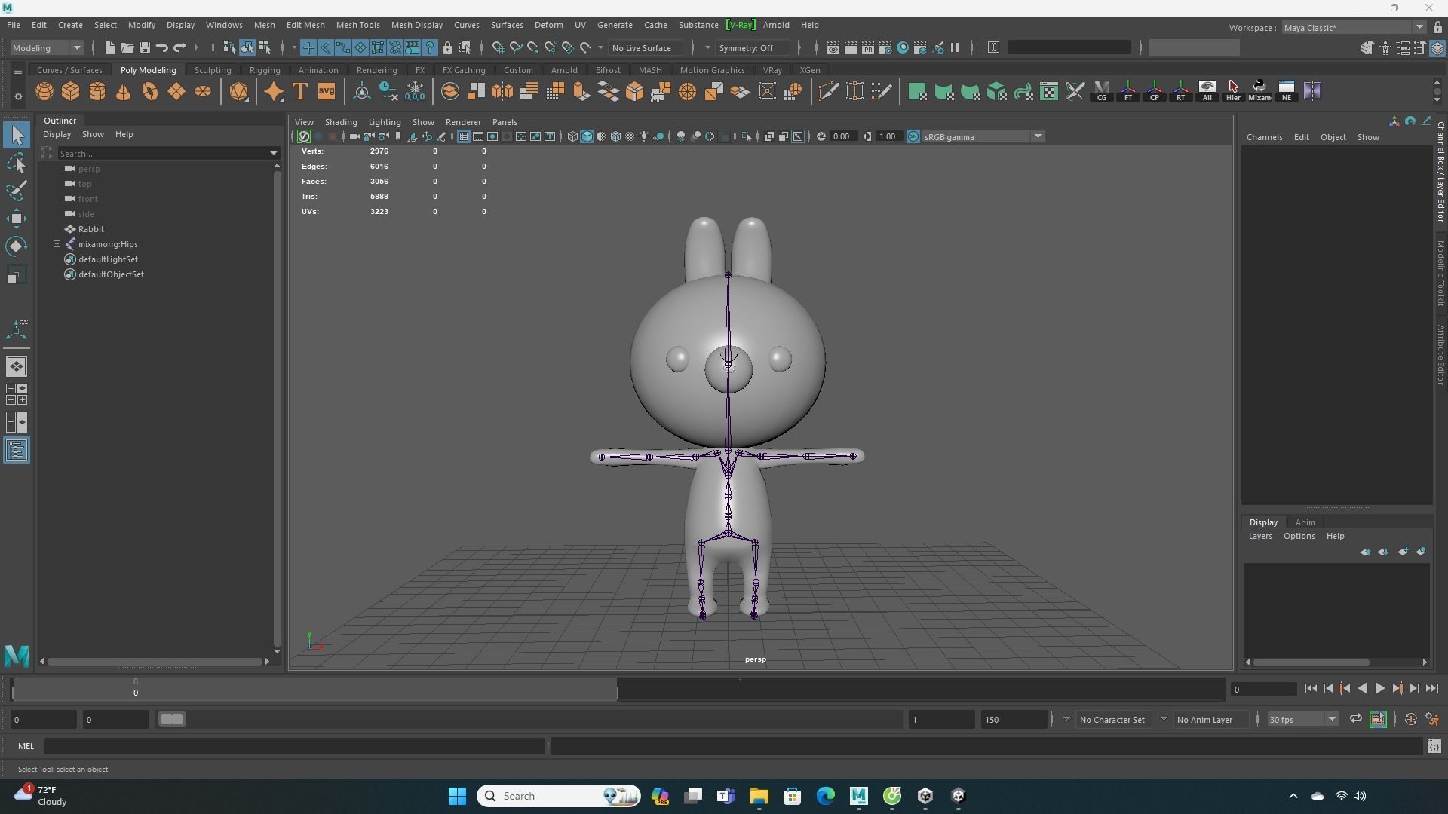The width and height of the screenshot is (1448, 814).
Task: Click the SVG import shelf icon
Action: point(326,92)
